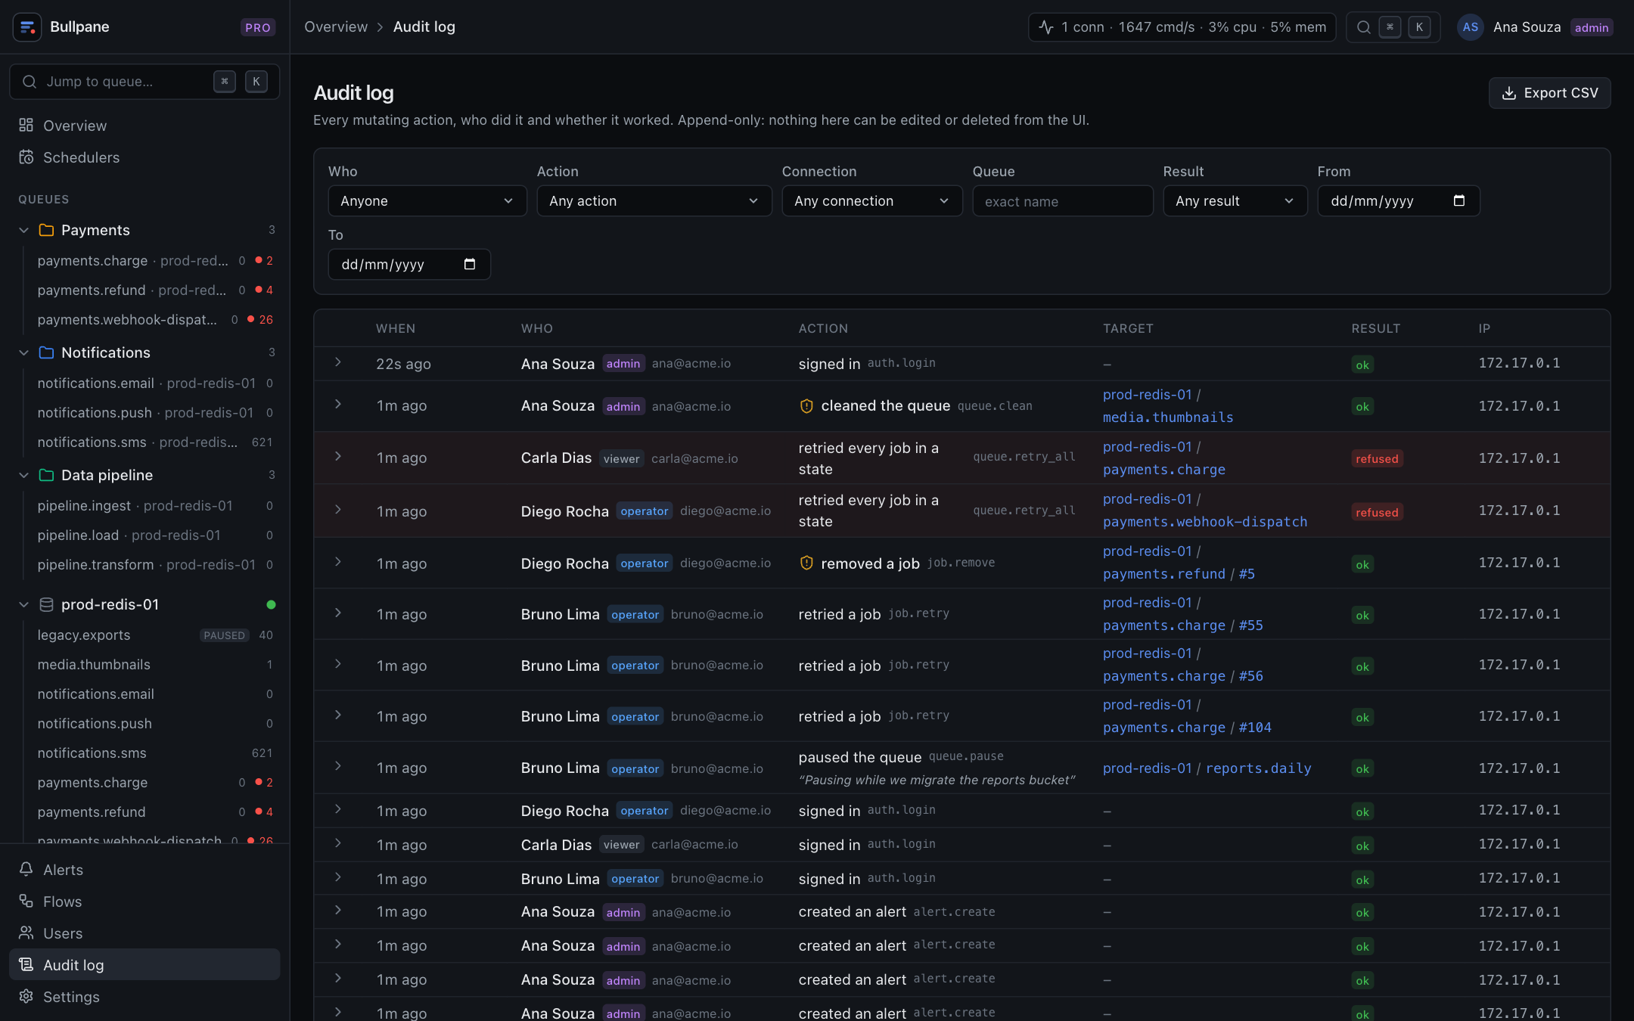This screenshot has width=1634, height=1021.
Task: Open reports.daily target link
Action: click(1258, 768)
